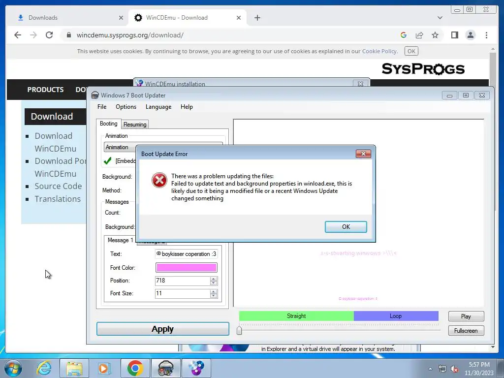Viewport: 504px width, 378px height.
Task: Click the muted volume tray icon
Action: 454,369
